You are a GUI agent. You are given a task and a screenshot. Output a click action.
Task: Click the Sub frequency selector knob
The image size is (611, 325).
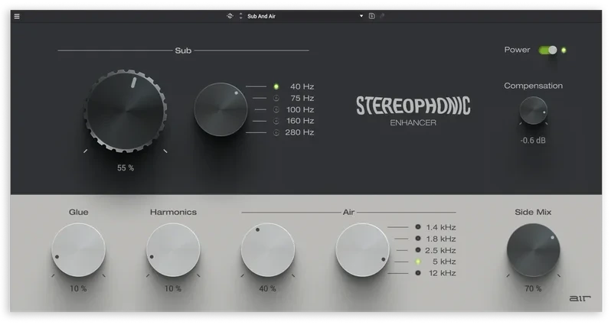pyautogui.click(x=221, y=109)
